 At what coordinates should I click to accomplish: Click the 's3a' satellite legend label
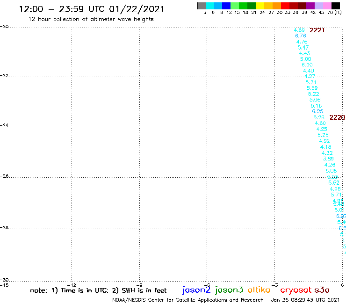click(322, 290)
